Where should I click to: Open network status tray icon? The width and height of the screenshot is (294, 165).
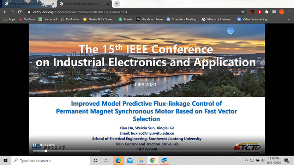click(252, 160)
